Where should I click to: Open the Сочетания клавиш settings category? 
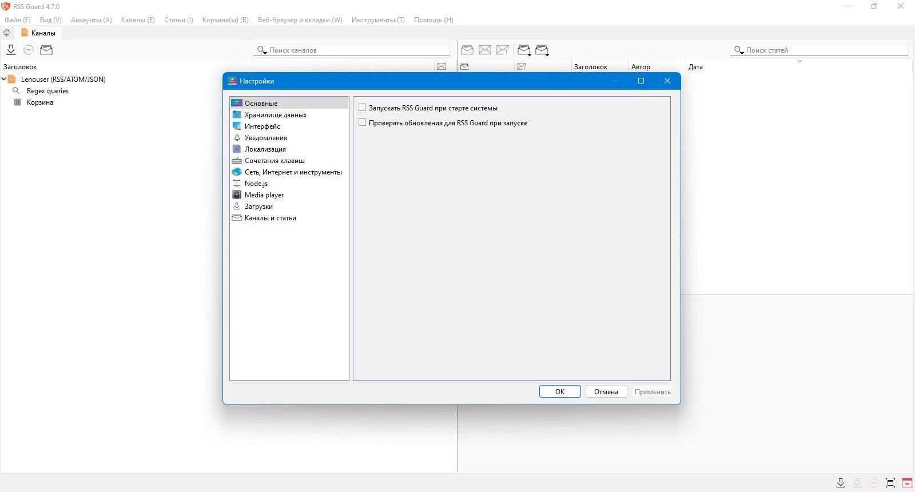[x=289, y=160]
